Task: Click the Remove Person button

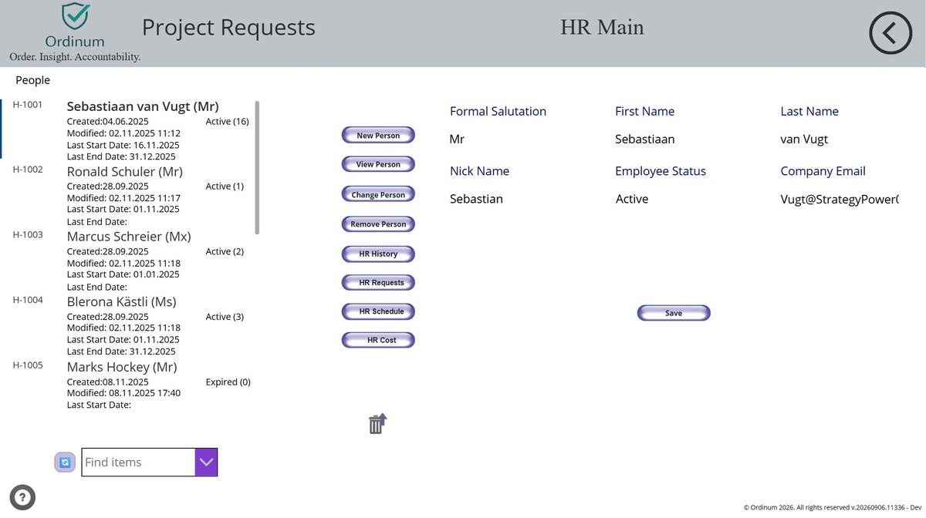Action: tap(378, 224)
